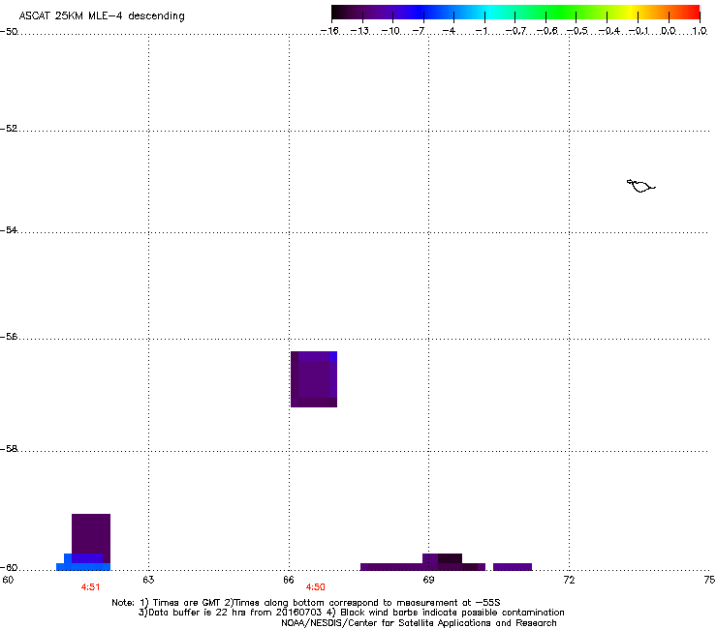Click the "1.0" color bar label
This screenshot has width=717, height=629.
click(700, 31)
